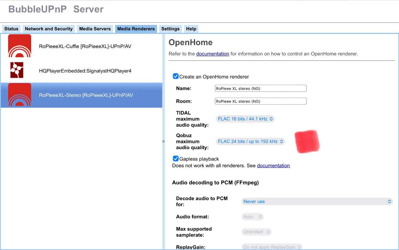Image resolution: width=399 pixels, height=250 pixels.
Task: Click the OpenHome heading
Action: pyautogui.click(x=190, y=42)
